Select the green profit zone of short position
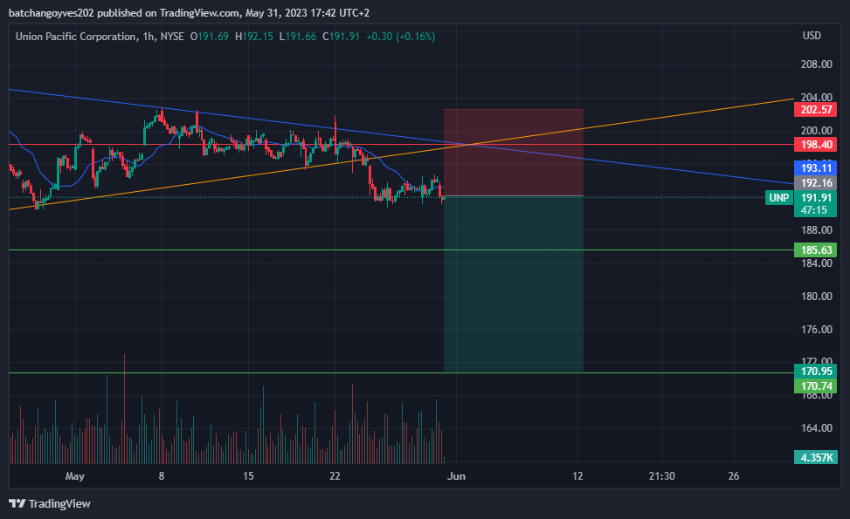 pyautogui.click(x=514, y=283)
